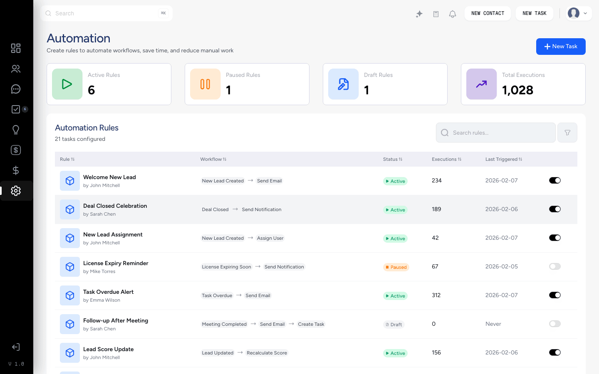The height and width of the screenshot is (374, 599).
Task: Click the Active status badge for Welcome New Lead
Action: (395, 181)
